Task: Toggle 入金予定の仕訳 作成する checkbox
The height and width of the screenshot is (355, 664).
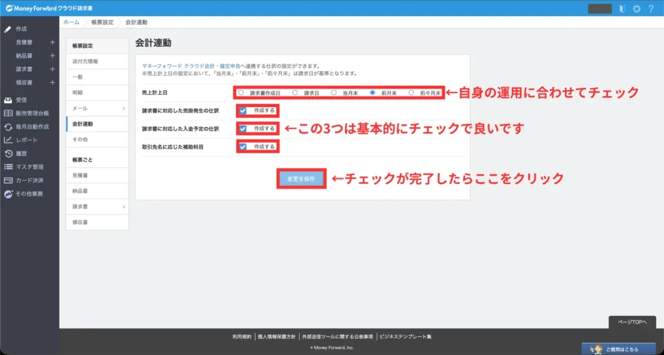Action: tap(243, 129)
